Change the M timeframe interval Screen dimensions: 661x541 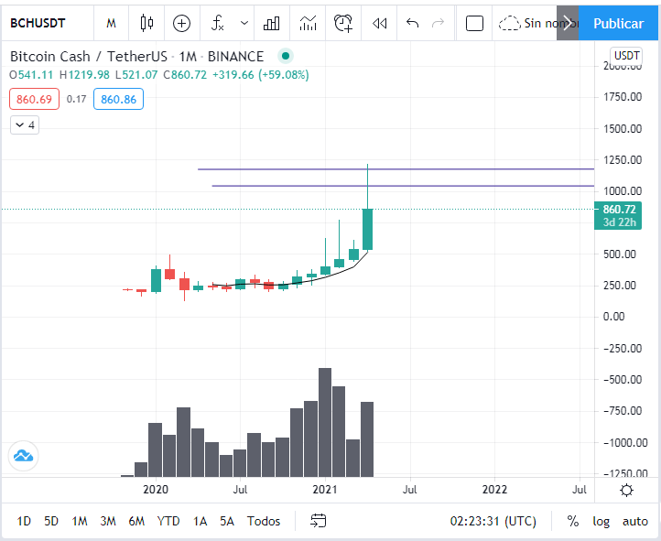point(111,23)
